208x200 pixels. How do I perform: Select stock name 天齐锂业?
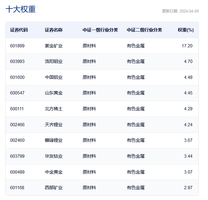point(53,125)
